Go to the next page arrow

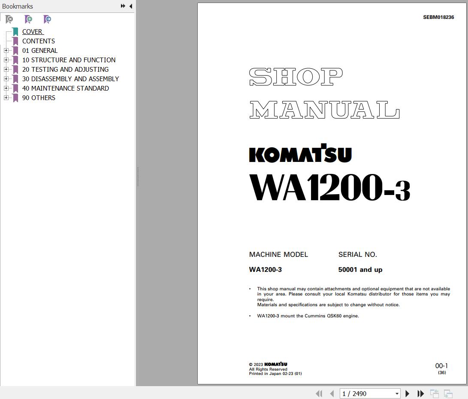coord(407,393)
